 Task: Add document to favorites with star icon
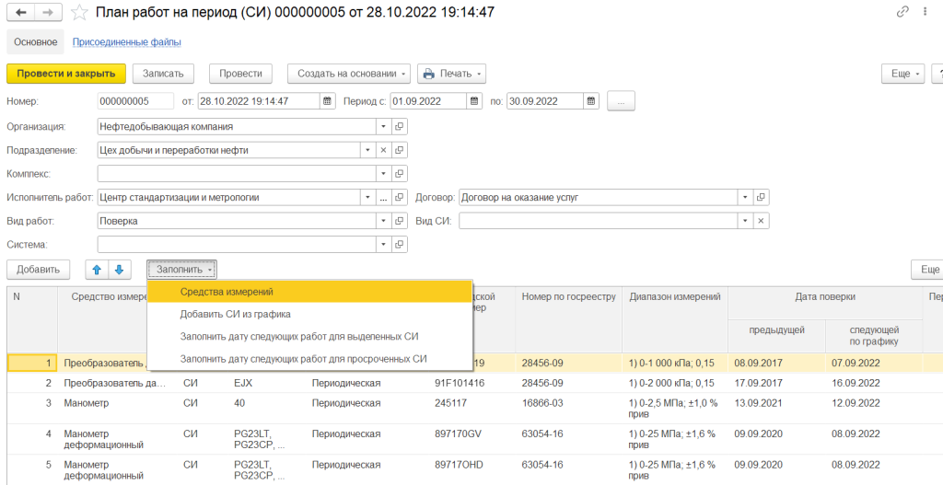[x=80, y=13]
